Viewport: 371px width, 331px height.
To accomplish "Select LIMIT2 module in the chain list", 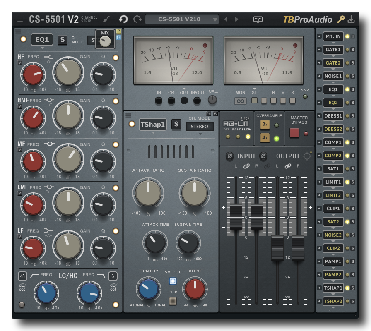I will (333, 195).
